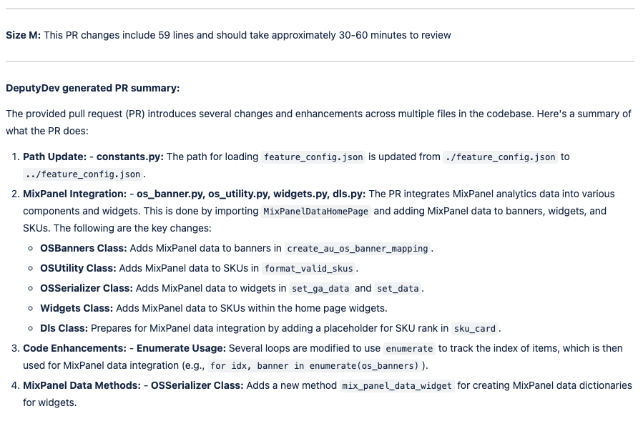Screen dimensions: 643x421
Task: Click the first "feature_config.json" code snippet
Action: pos(314,157)
